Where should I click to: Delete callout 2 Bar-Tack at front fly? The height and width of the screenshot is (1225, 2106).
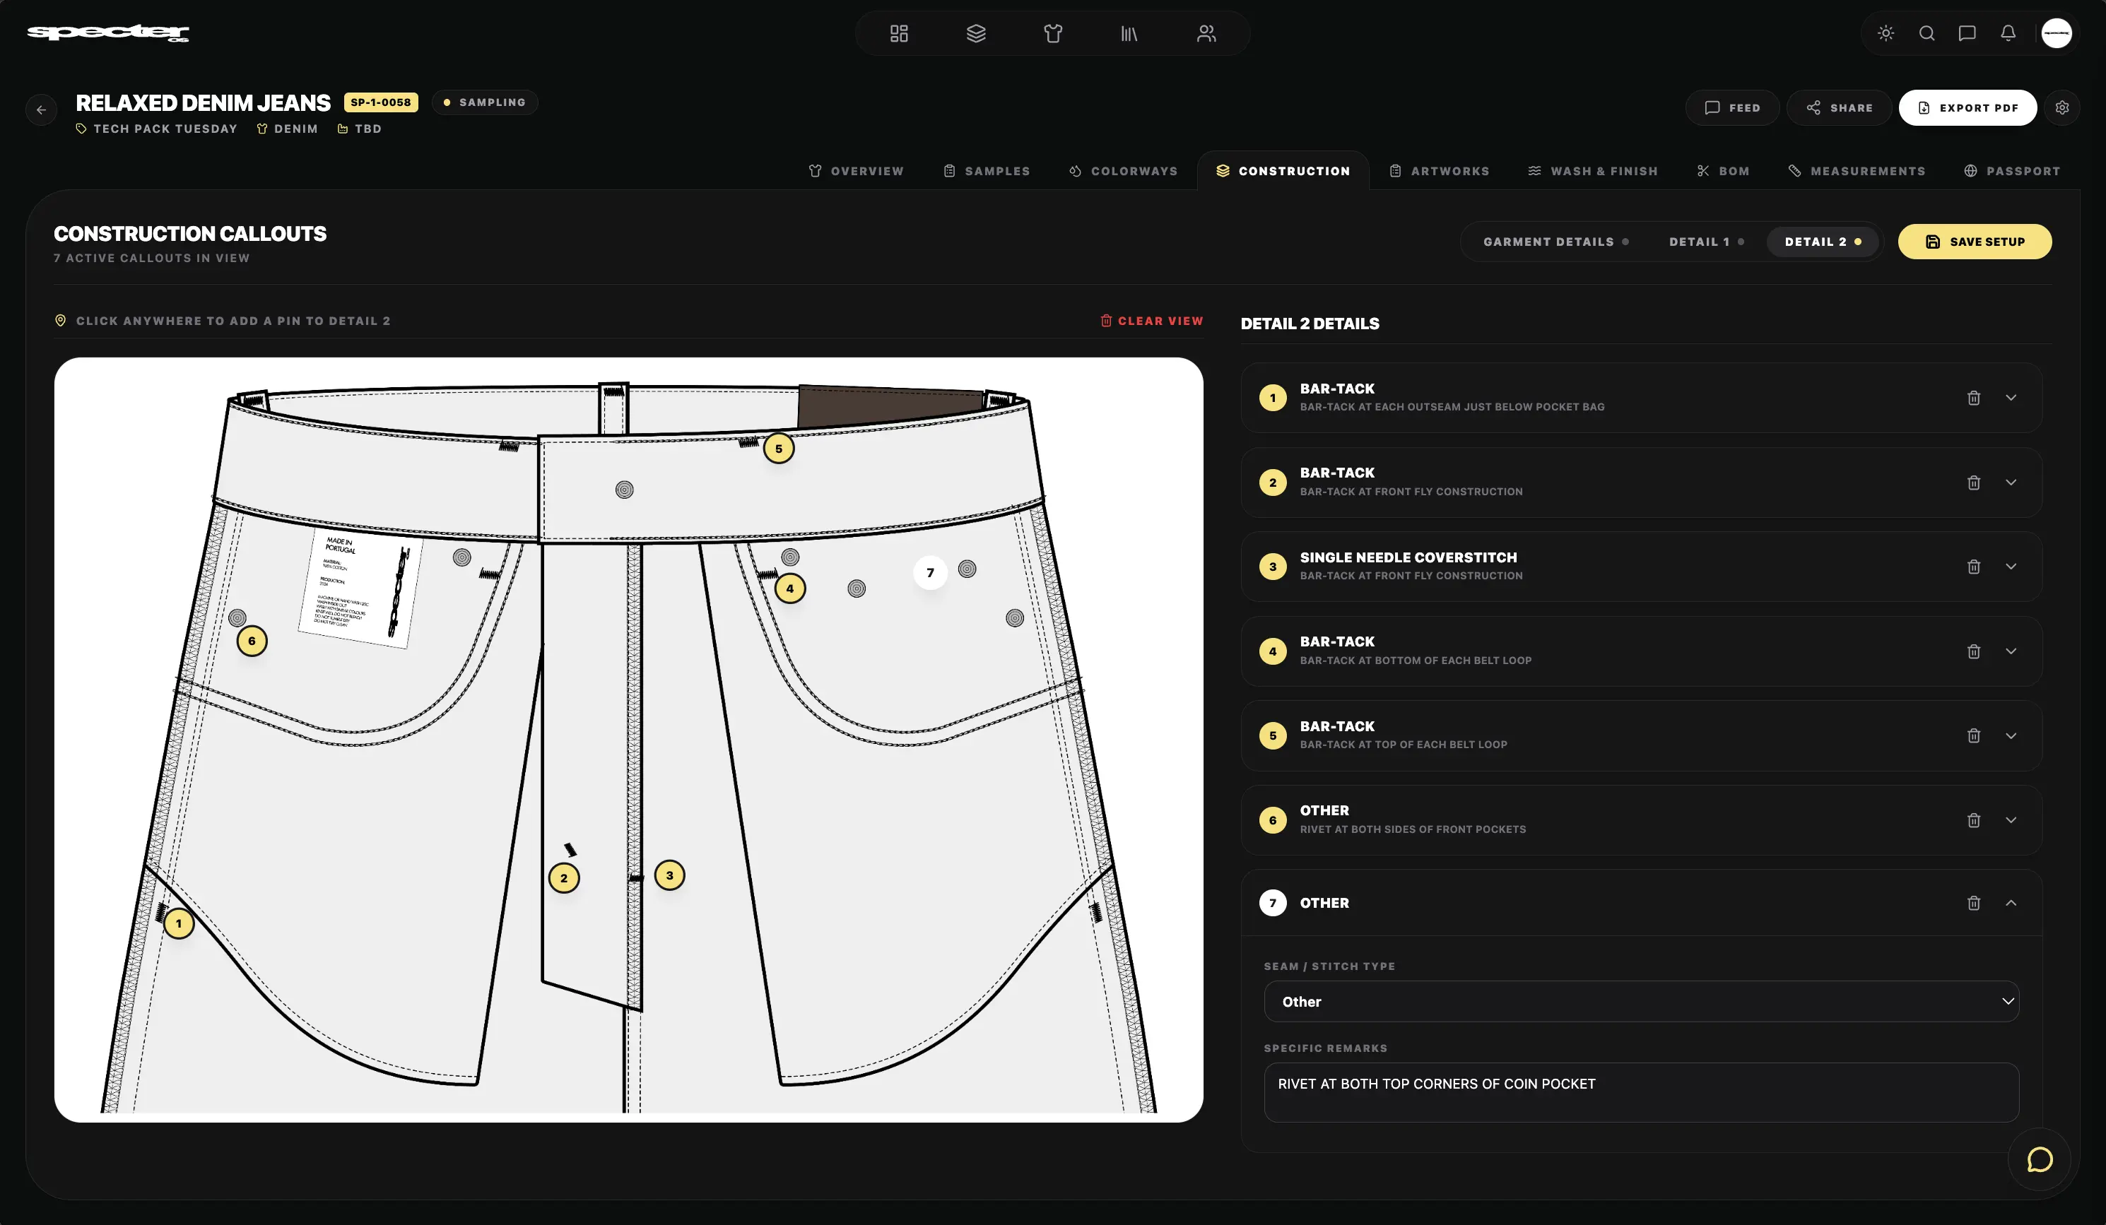click(x=1973, y=483)
